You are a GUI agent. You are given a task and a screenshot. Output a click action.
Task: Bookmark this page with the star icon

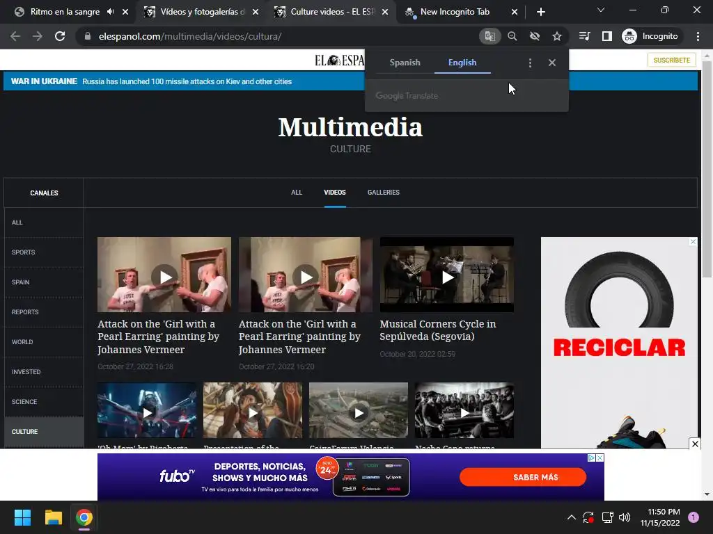coord(557,36)
